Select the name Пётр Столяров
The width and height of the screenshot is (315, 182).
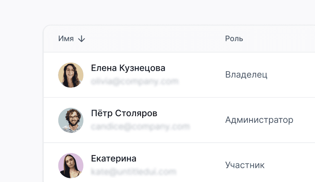tap(124, 113)
